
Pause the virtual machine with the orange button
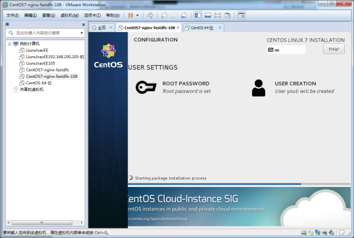[131, 15]
